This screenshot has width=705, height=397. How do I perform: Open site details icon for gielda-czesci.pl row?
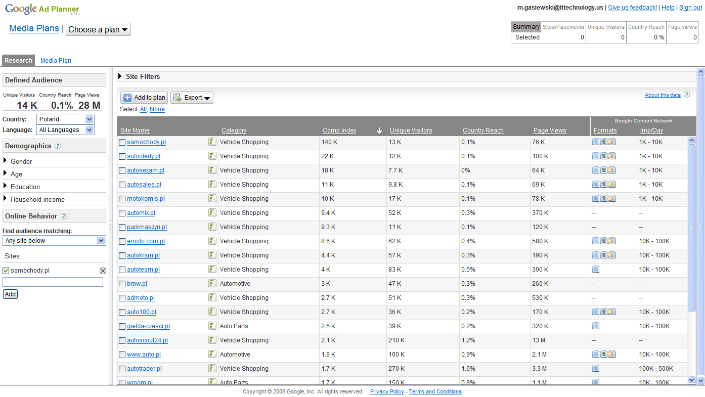[212, 326]
